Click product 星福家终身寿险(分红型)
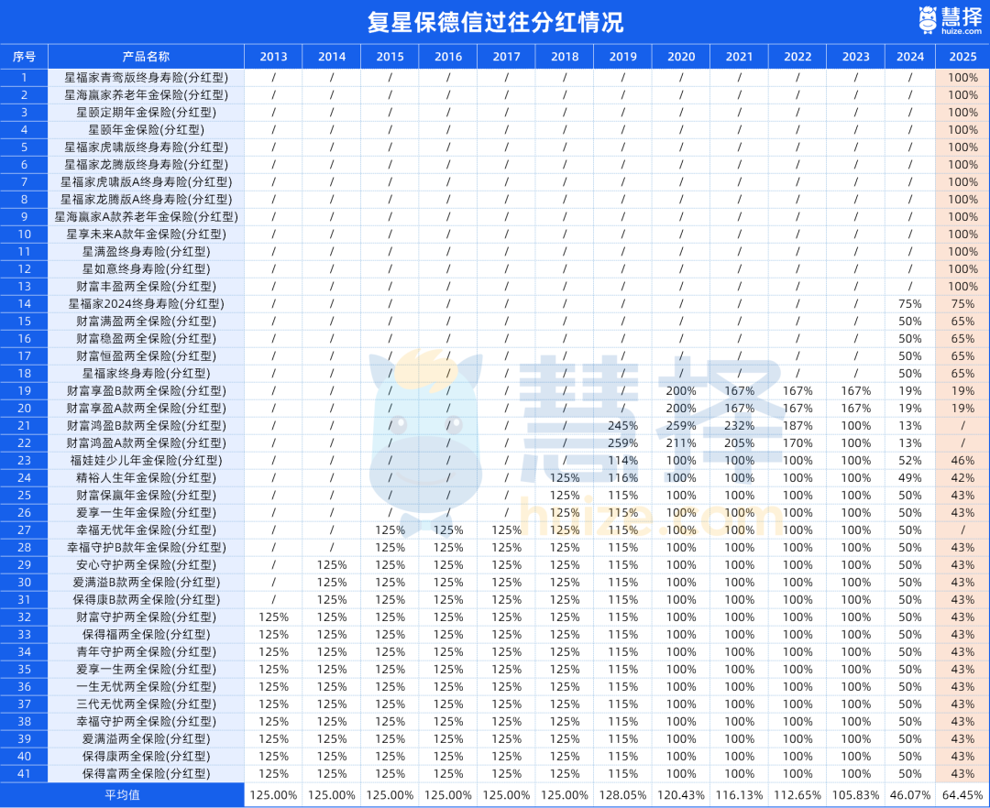The width and height of the screenshot is (990, 808). point(146,374)
